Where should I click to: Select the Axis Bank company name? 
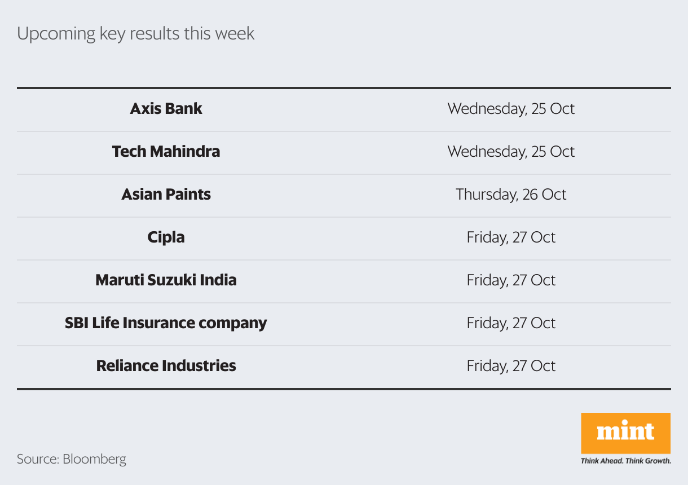pos(166,108)
